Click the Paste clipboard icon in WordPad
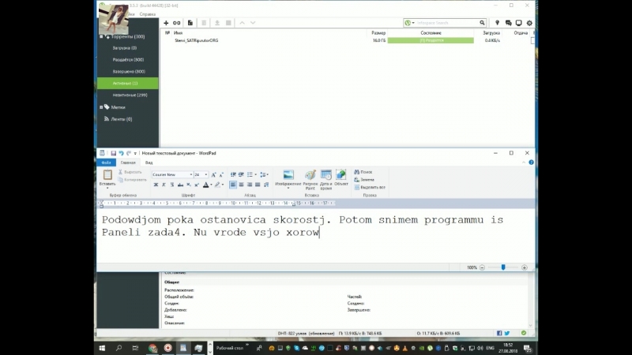 (107, 177)
